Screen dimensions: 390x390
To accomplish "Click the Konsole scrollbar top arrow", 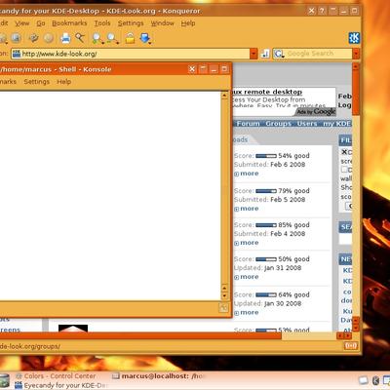I will click(x=224, y=96).
